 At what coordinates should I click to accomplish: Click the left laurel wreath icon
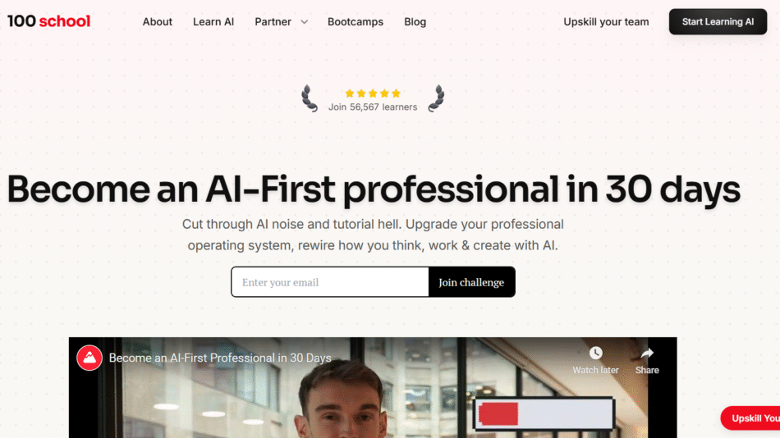point(310,98)
